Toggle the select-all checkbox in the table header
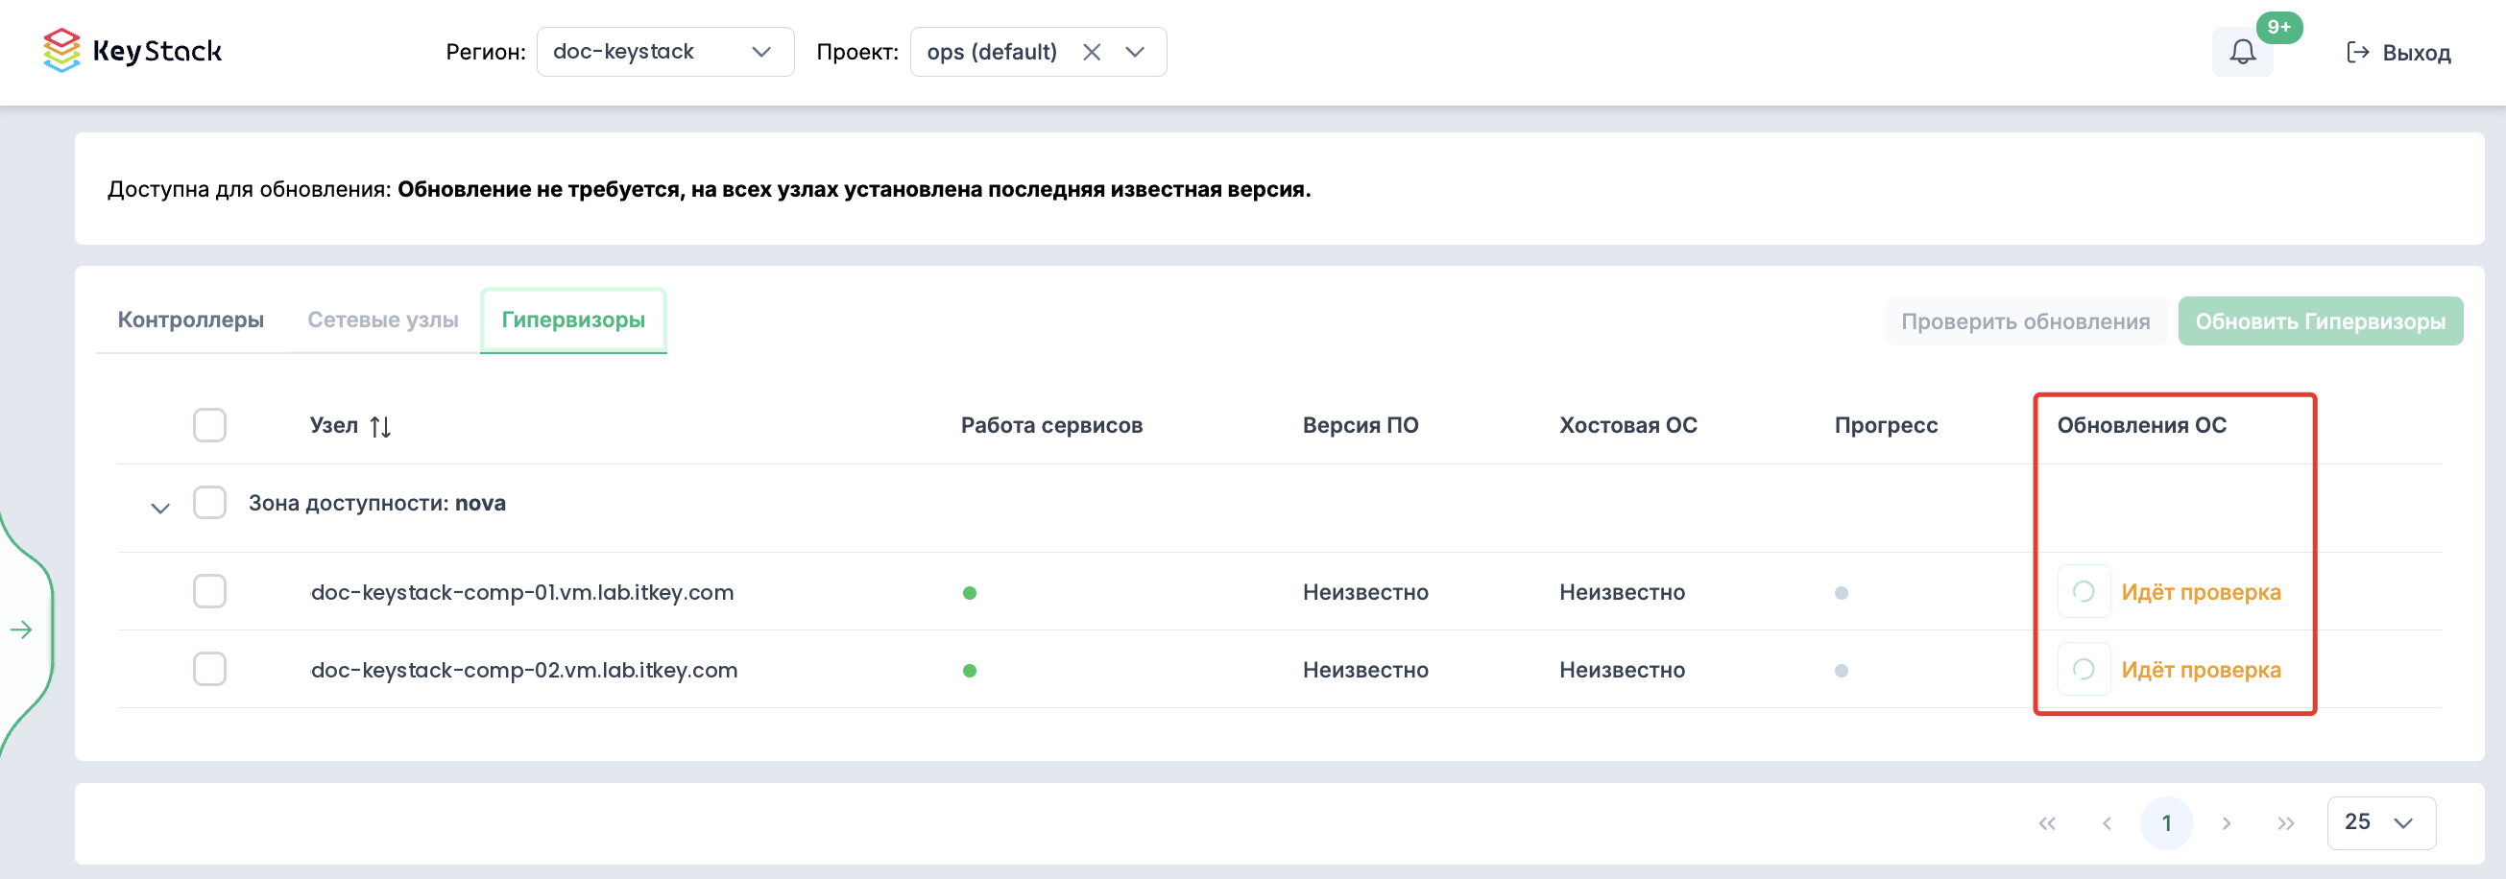Viewport: 2506px width, 879px height. point(209,425)
